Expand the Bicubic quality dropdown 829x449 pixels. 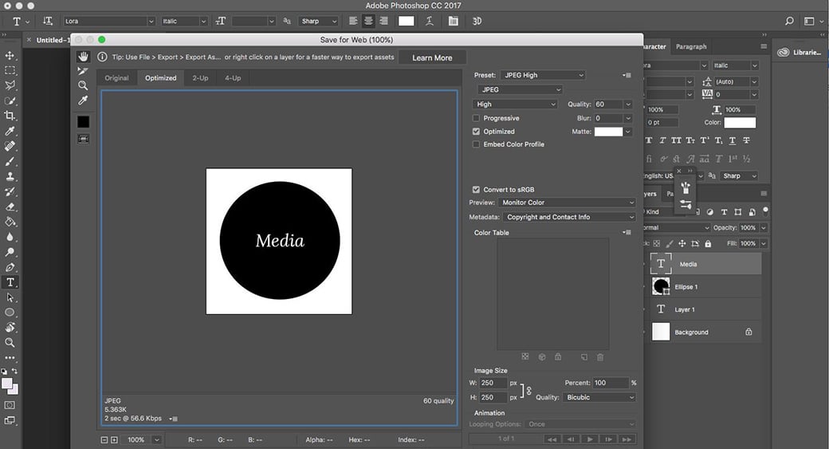(x=599, y=397)
